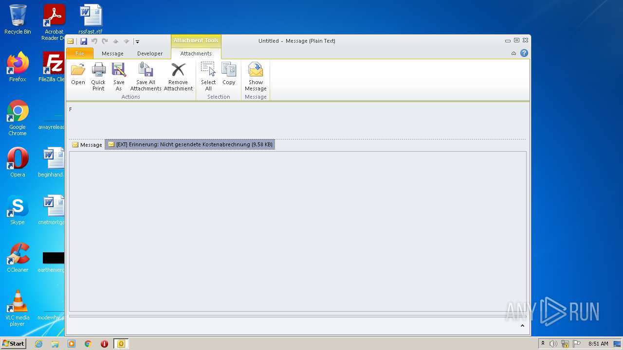Click the 8:51 AM clock
This screenshot has height=350, width=623.
coord(598,344)
